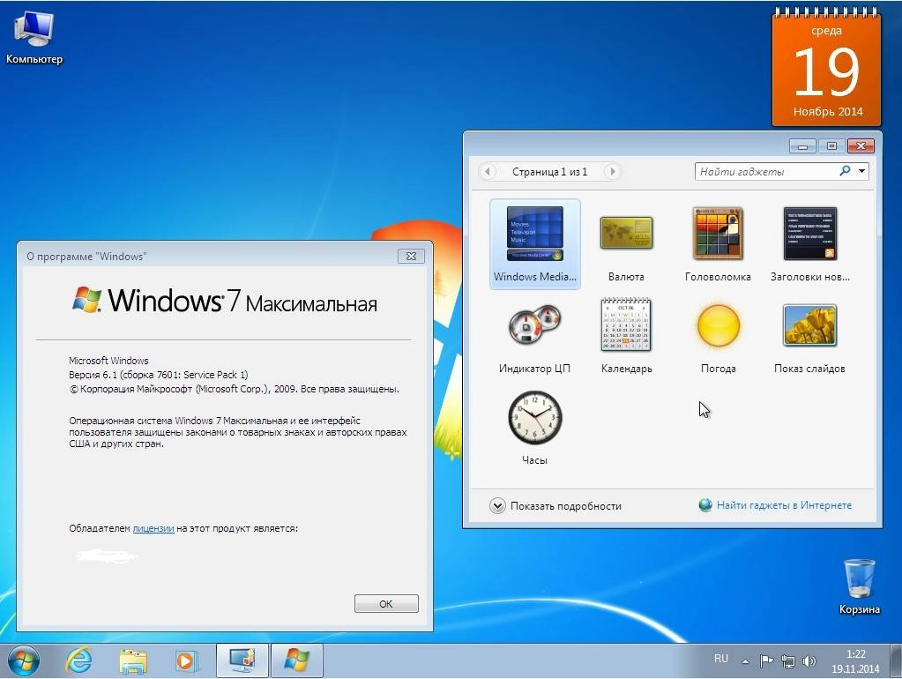
Task: Open network tray icon
Action: [788, 661]
